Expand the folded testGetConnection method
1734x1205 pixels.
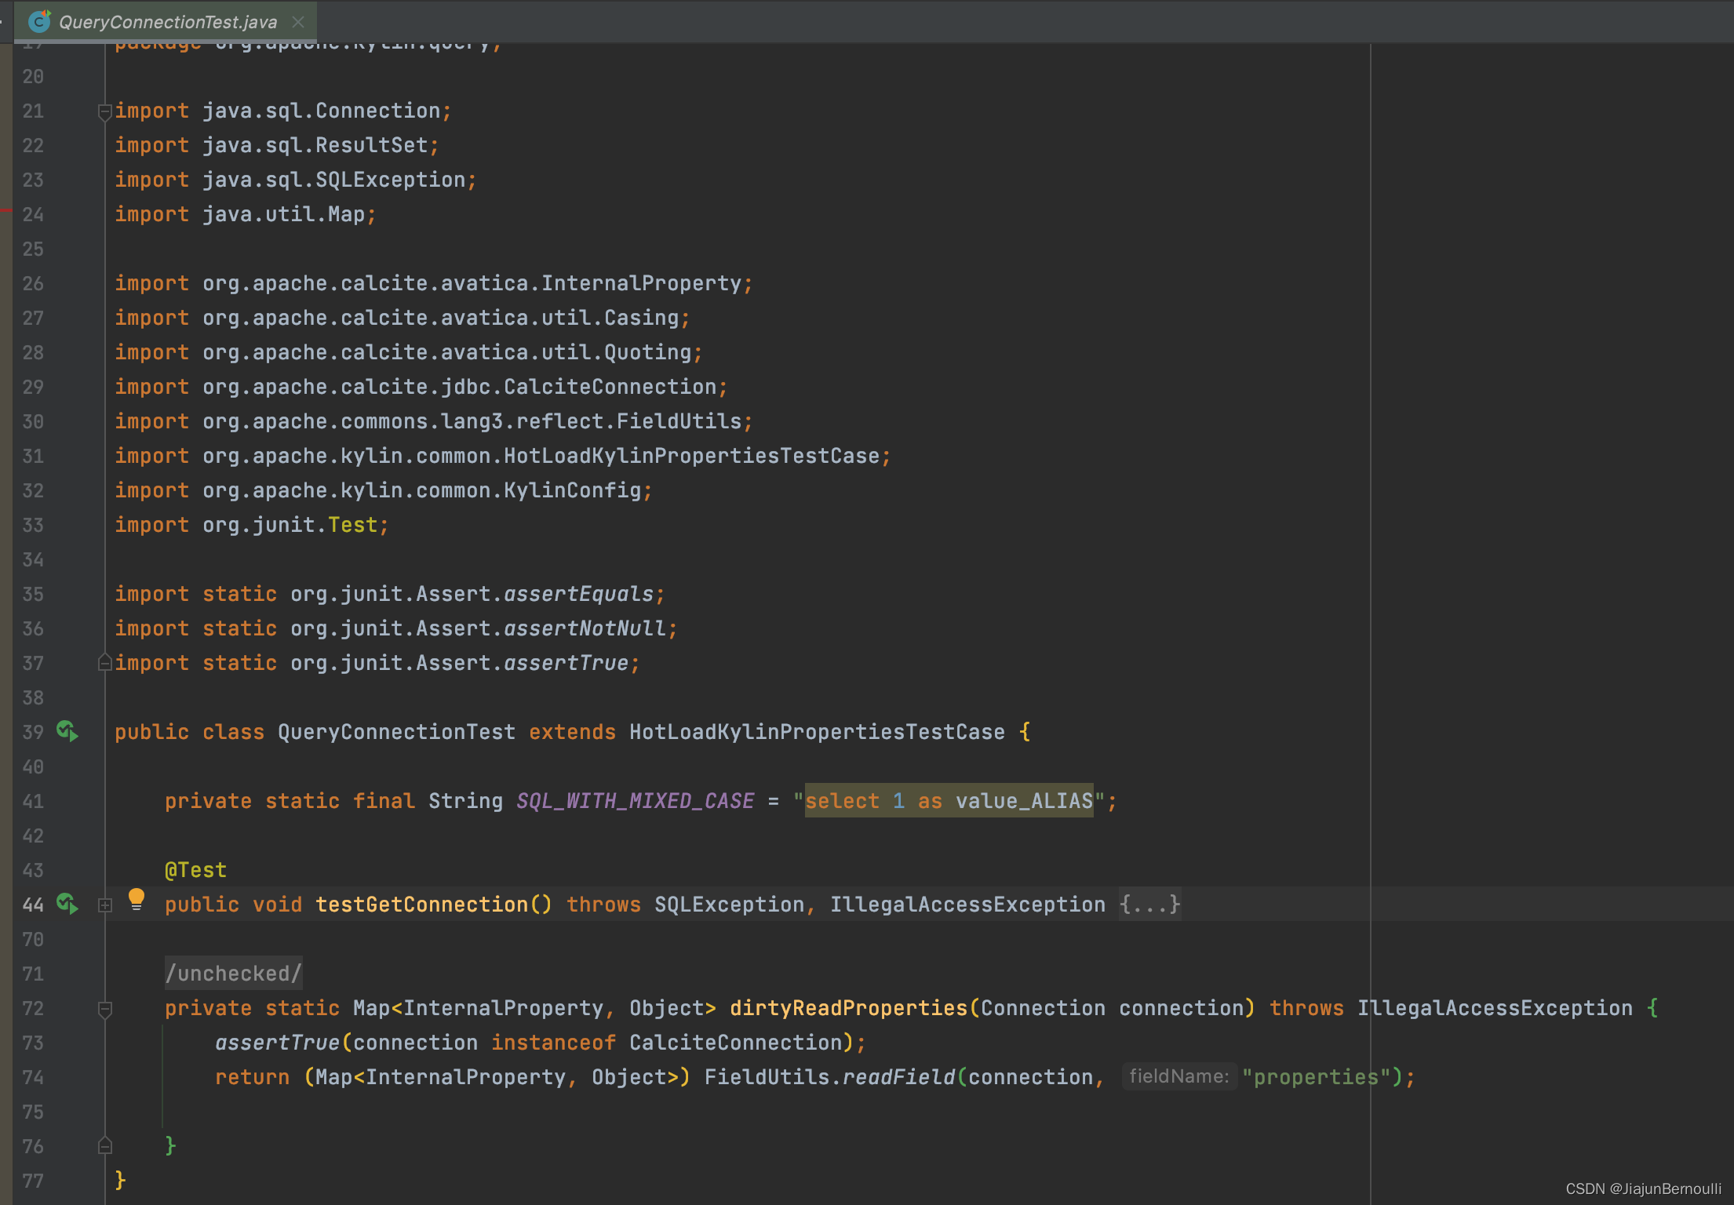coord(105,905)
